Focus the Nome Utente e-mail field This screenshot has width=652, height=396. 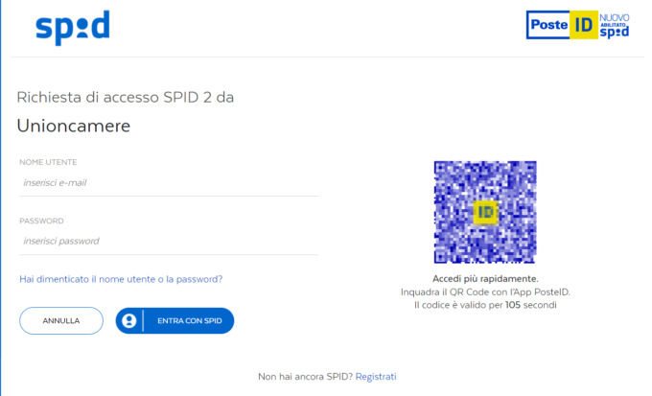[x=169, y=183]
